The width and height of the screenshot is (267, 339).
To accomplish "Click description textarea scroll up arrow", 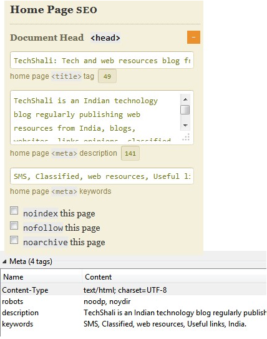I will [185, 99].
